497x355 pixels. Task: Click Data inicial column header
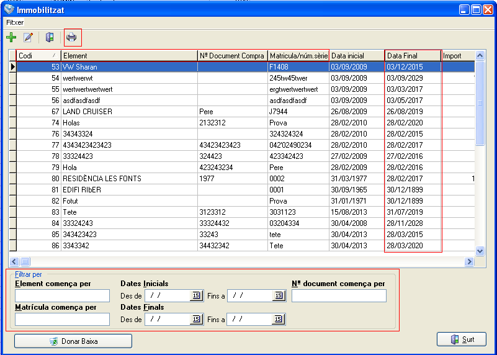click(x=357, y=56)
